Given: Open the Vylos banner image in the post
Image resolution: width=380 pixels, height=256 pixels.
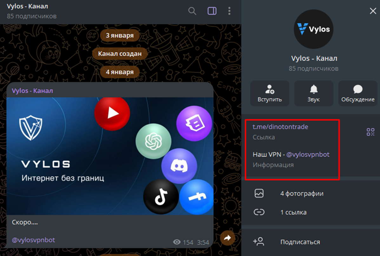Looking at the screenshot, I should pos(110,156).
